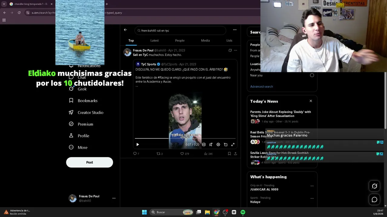Select the Near you radio button
This screenshot has width=387, height=217.
tap(312, 75)
